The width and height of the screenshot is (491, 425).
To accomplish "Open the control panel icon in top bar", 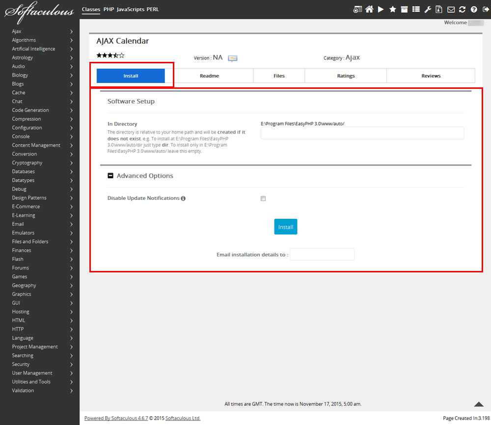I will tap(357, 9).
